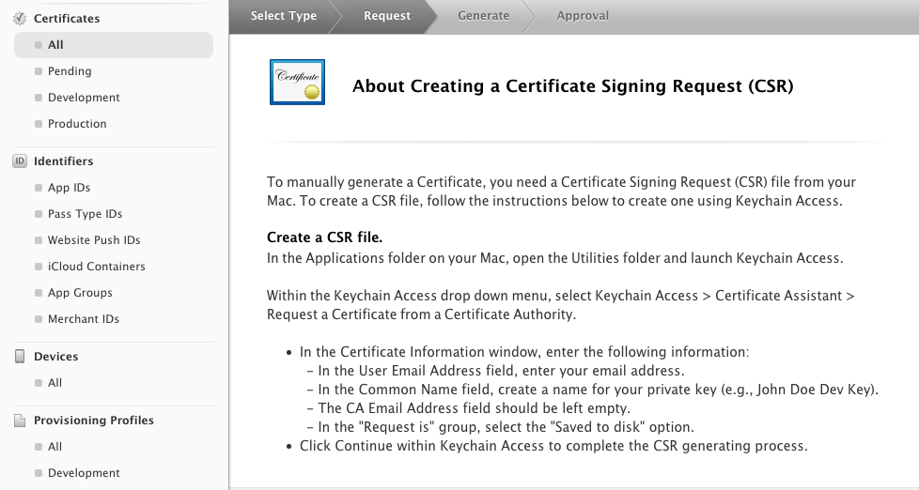Viewport: 919px width, 490px height.
Task: Click the 'User Email Address field' instruction line
Action: (x=496, y=371)
